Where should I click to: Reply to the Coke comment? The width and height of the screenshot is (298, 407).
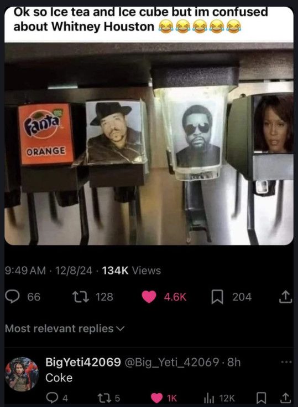[x=51, y=398]
